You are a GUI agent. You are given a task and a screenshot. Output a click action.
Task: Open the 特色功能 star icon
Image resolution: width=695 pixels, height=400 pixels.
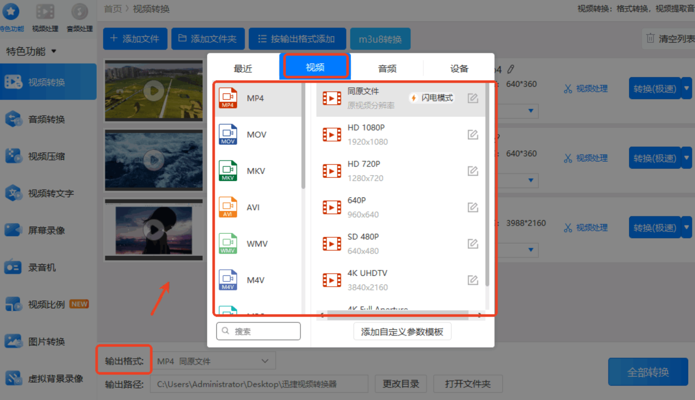point(11,12)
